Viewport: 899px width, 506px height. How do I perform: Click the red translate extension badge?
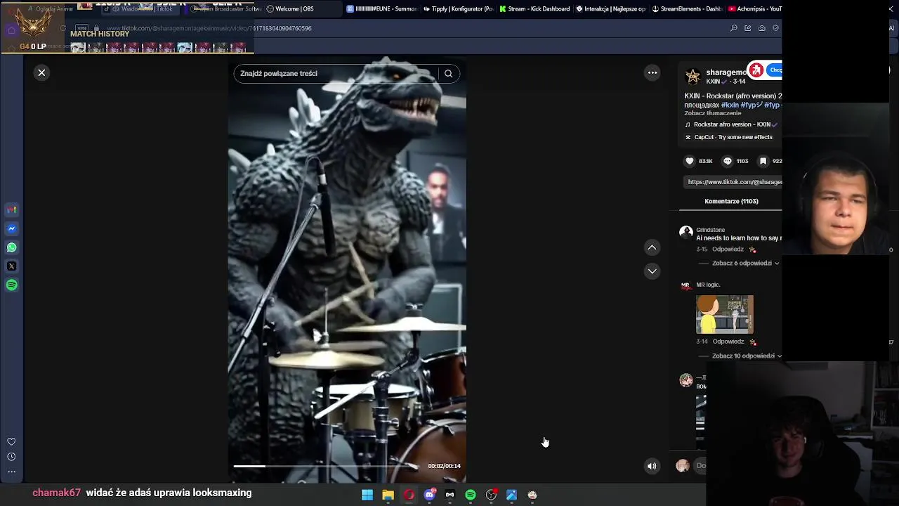click(x=756, y=70)
